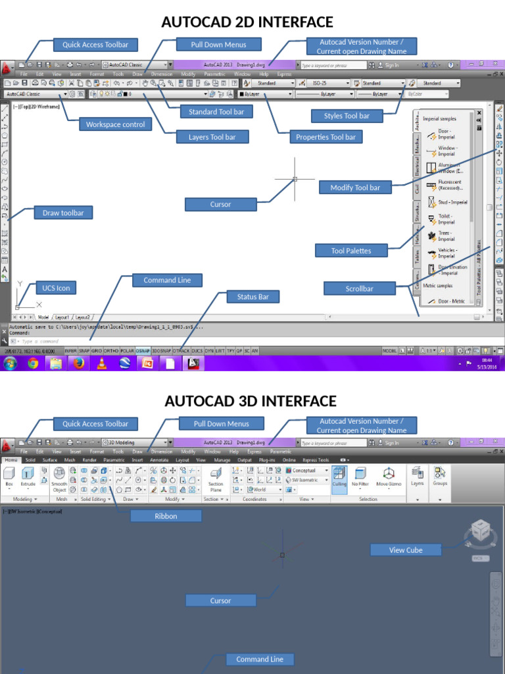This screenshot has height=674, width=505.
Task: Switch to the Layout2 drawing tab
Action: click(x=83, y=317)
